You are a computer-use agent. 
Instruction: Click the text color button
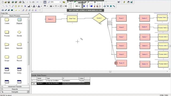point(39,6)
